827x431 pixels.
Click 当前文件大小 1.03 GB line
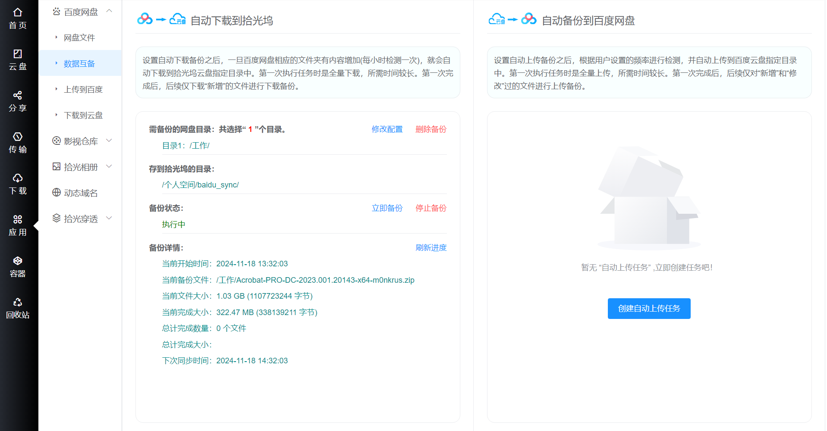(x=237, y=296)
